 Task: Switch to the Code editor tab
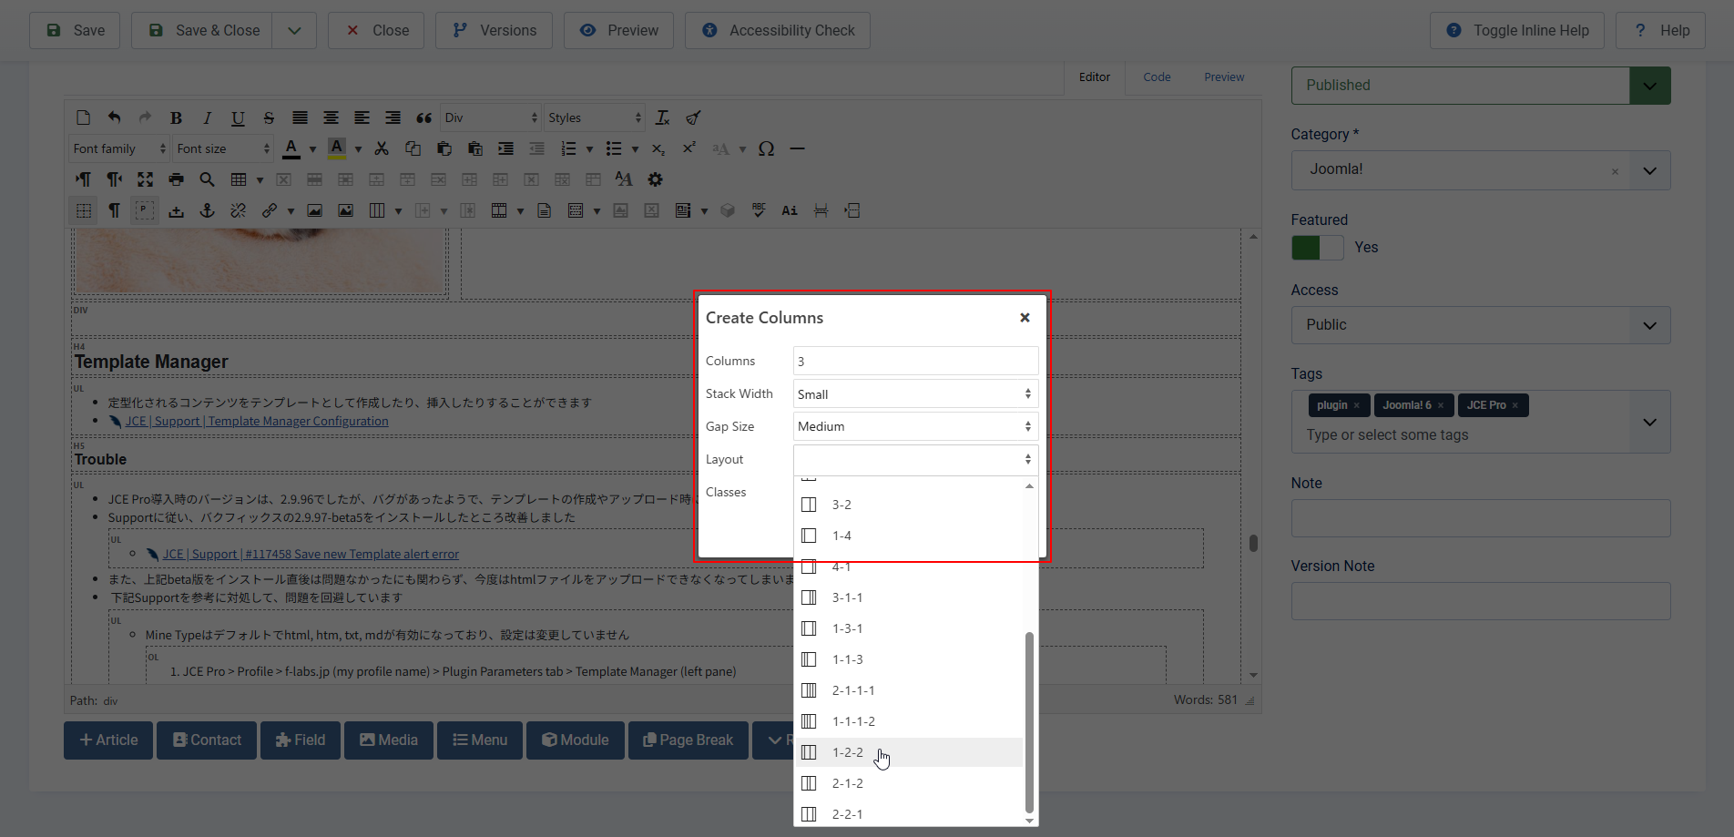point(1157,77)
